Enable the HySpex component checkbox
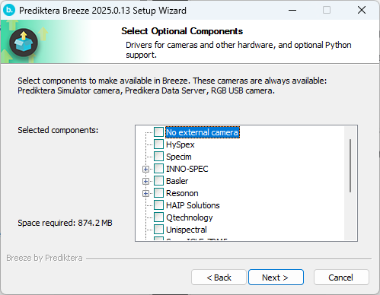The height and width of the screenshot is (295, 380). coord(158,144)
